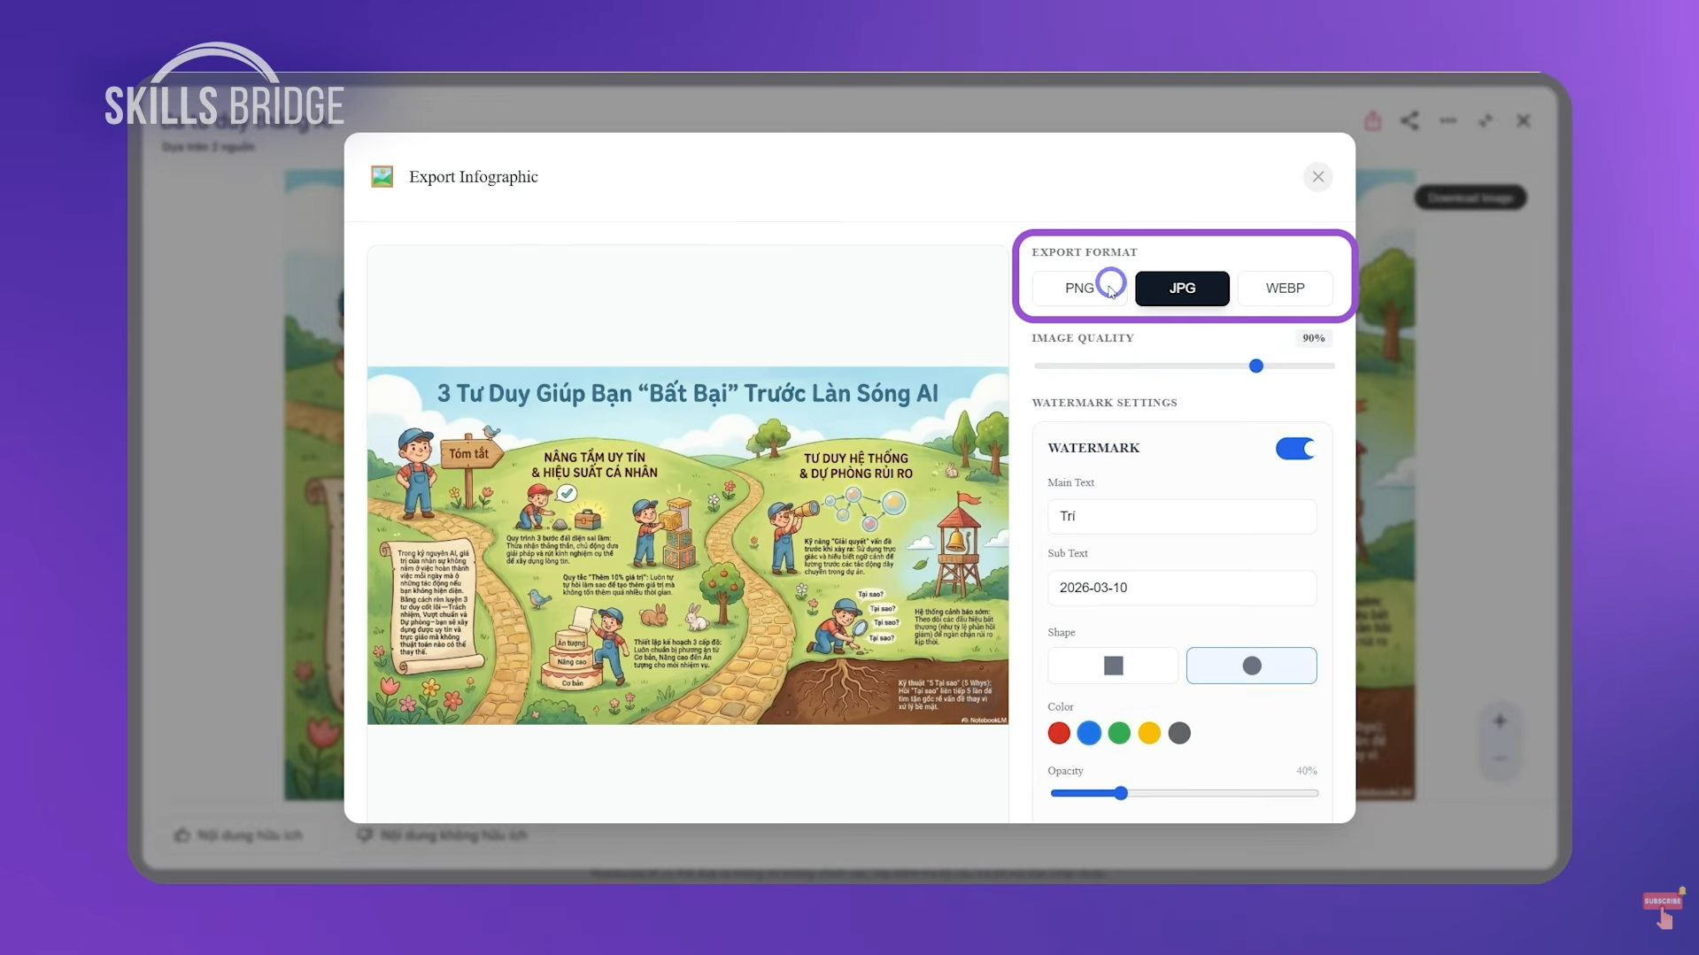This screenshot has height=955, width=1699.
Task: Pick the red watermark color swatch
Action: pyautogui.click(x=1059, y=733)
